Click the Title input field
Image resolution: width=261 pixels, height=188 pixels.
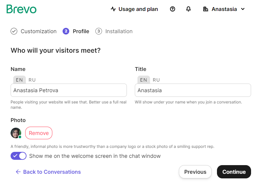(193, 90)
